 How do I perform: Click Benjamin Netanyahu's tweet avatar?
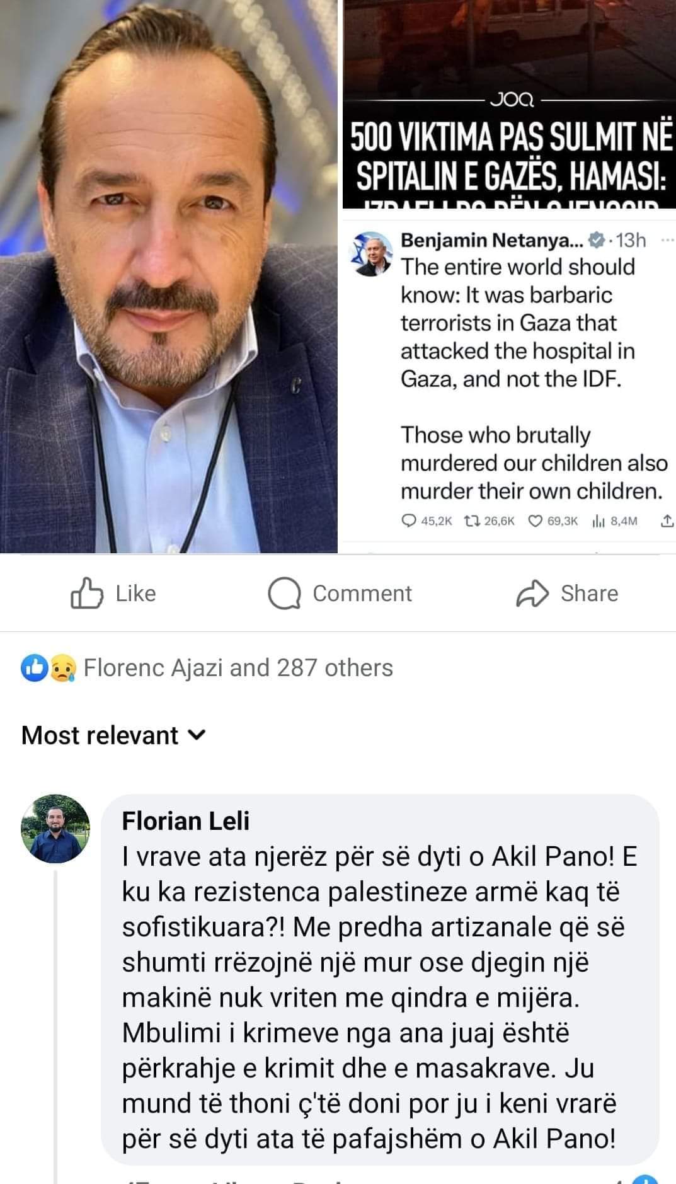[x=374, y=253]
